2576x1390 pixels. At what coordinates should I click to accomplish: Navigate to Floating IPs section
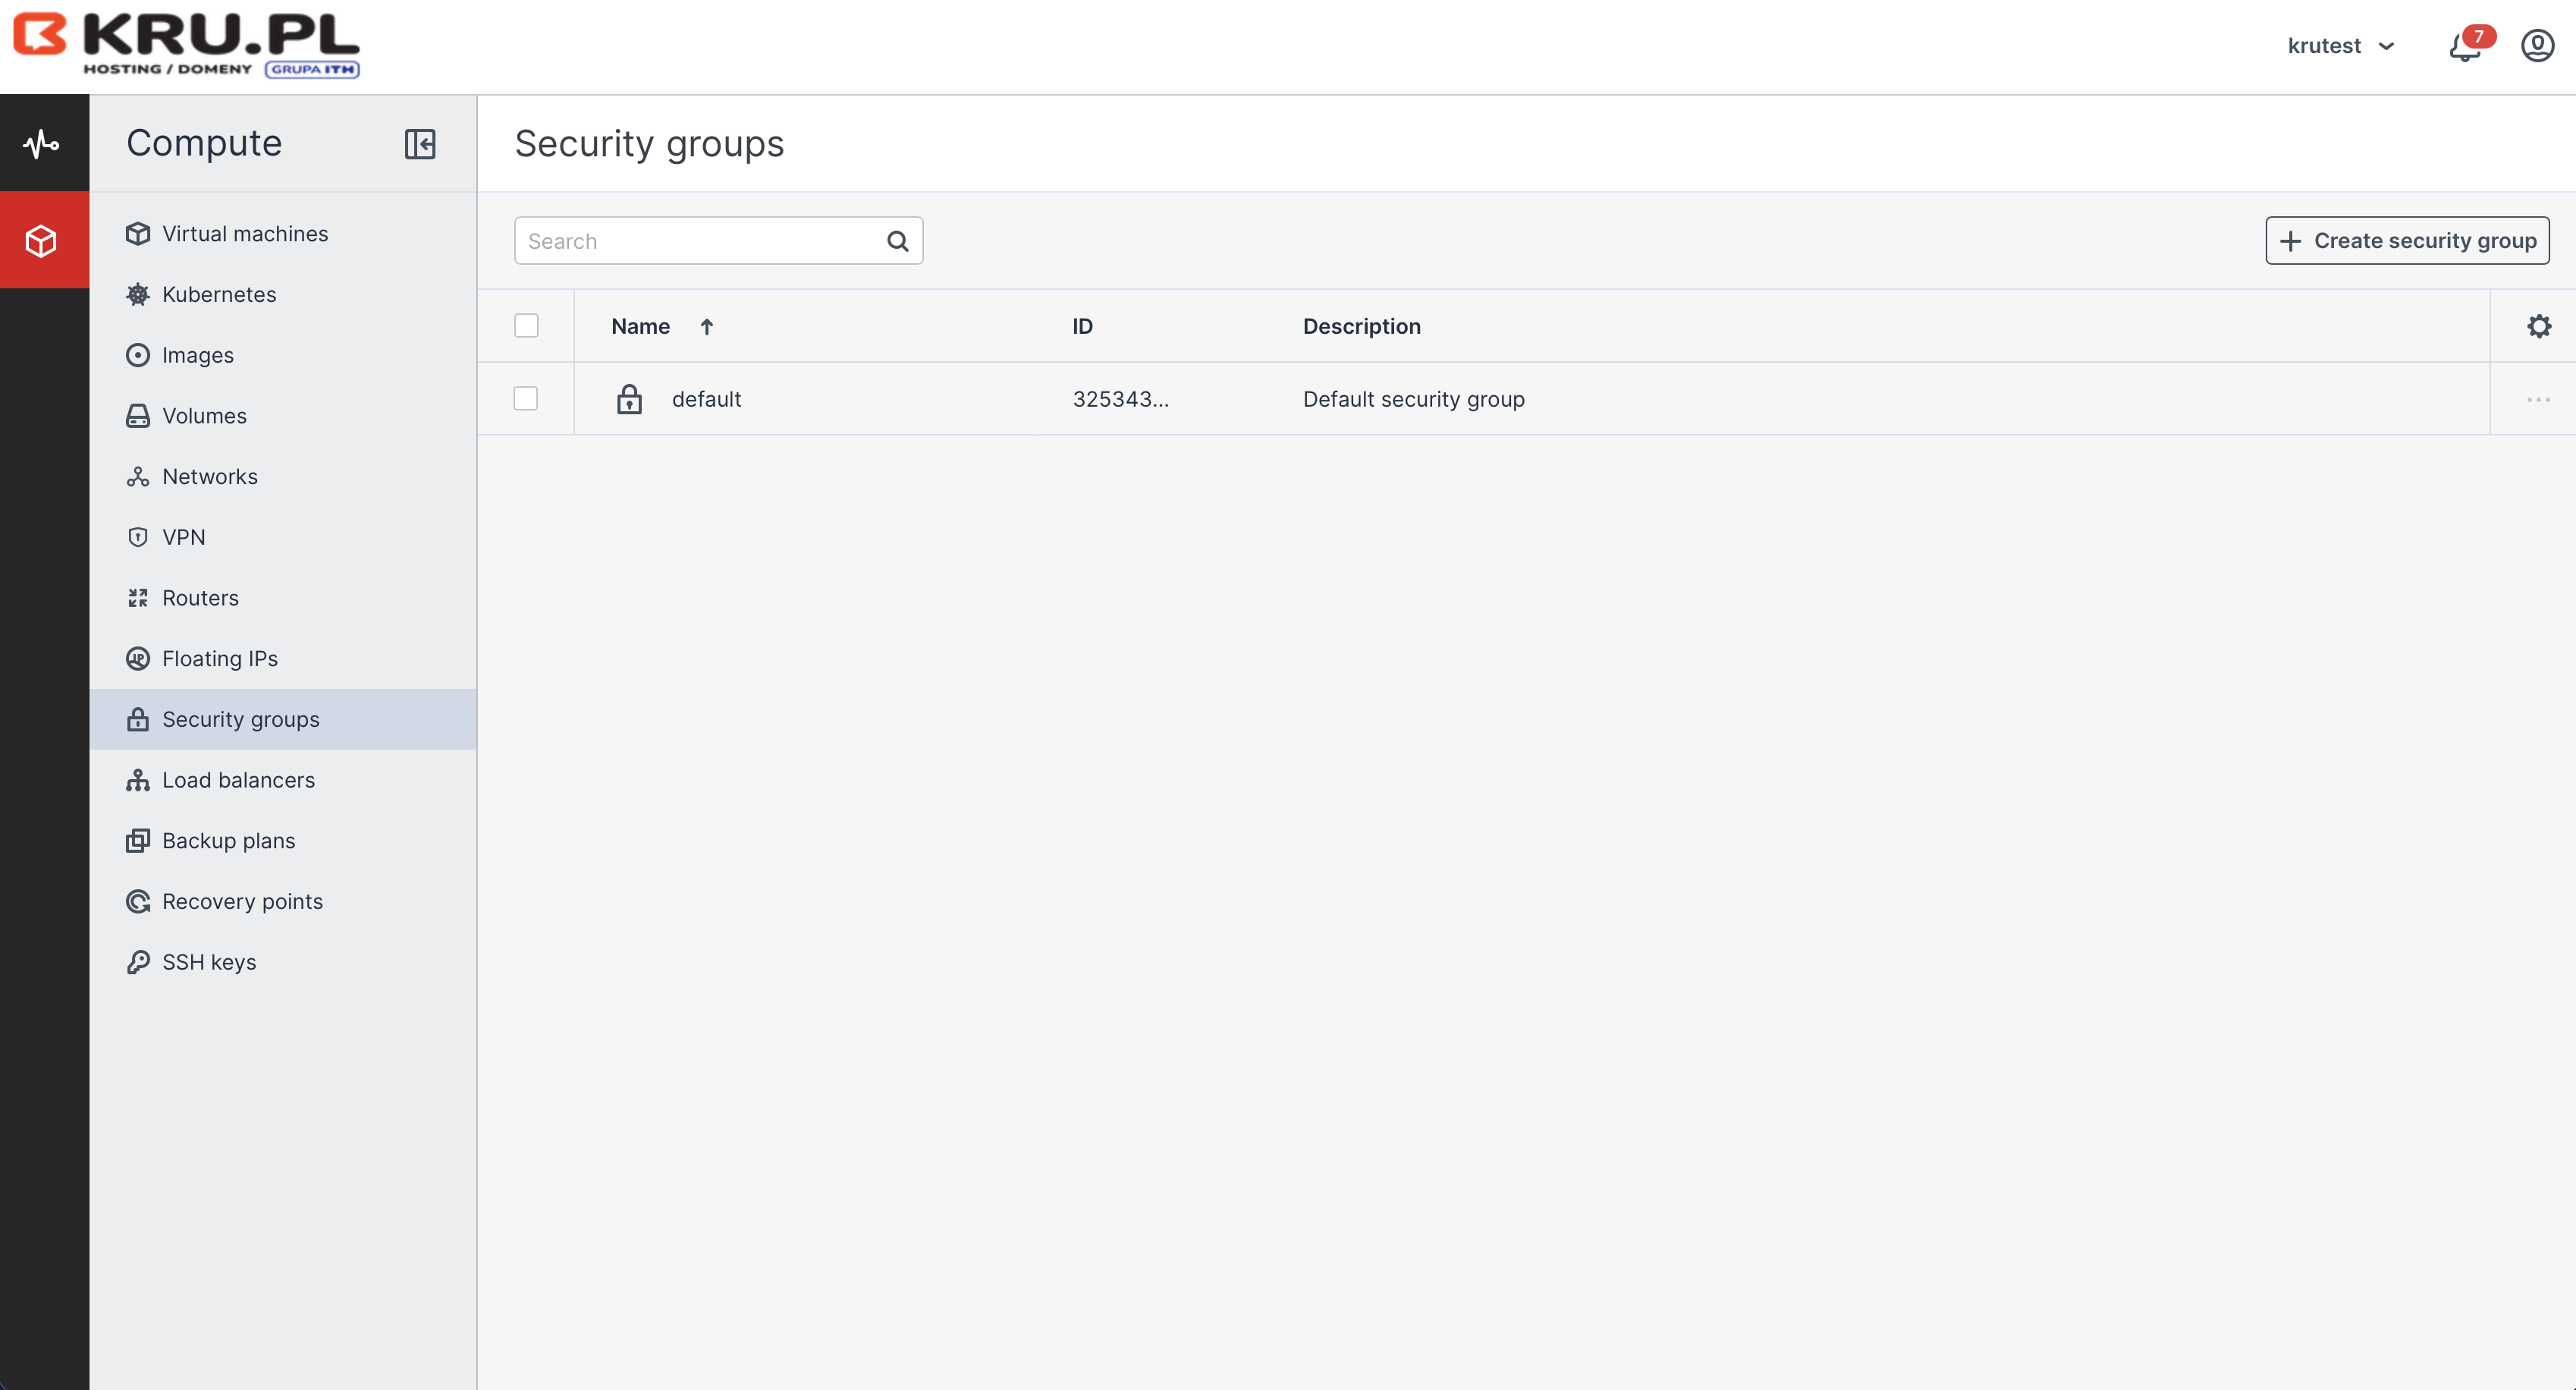pyautogui.click(x=220, y=659)
